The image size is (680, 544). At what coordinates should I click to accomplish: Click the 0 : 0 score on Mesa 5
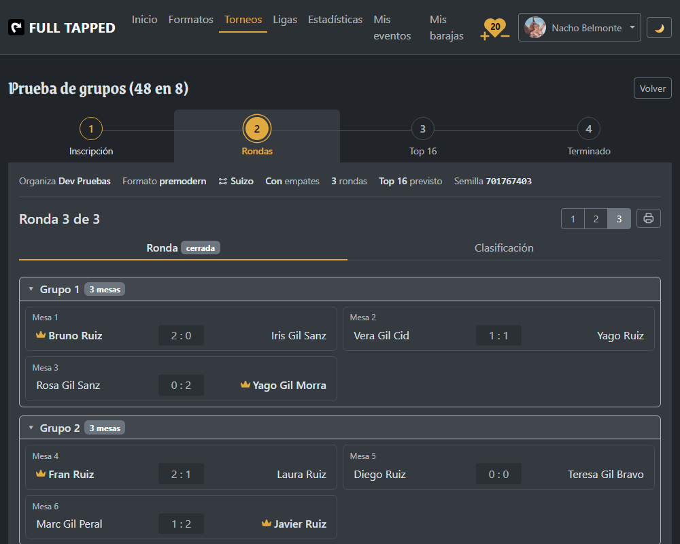tap(498, 474)
